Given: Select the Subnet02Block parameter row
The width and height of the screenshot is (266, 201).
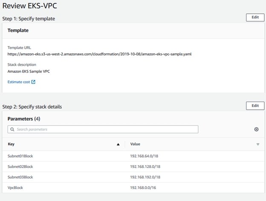Looking at the screenshot, I should [20, 166].
